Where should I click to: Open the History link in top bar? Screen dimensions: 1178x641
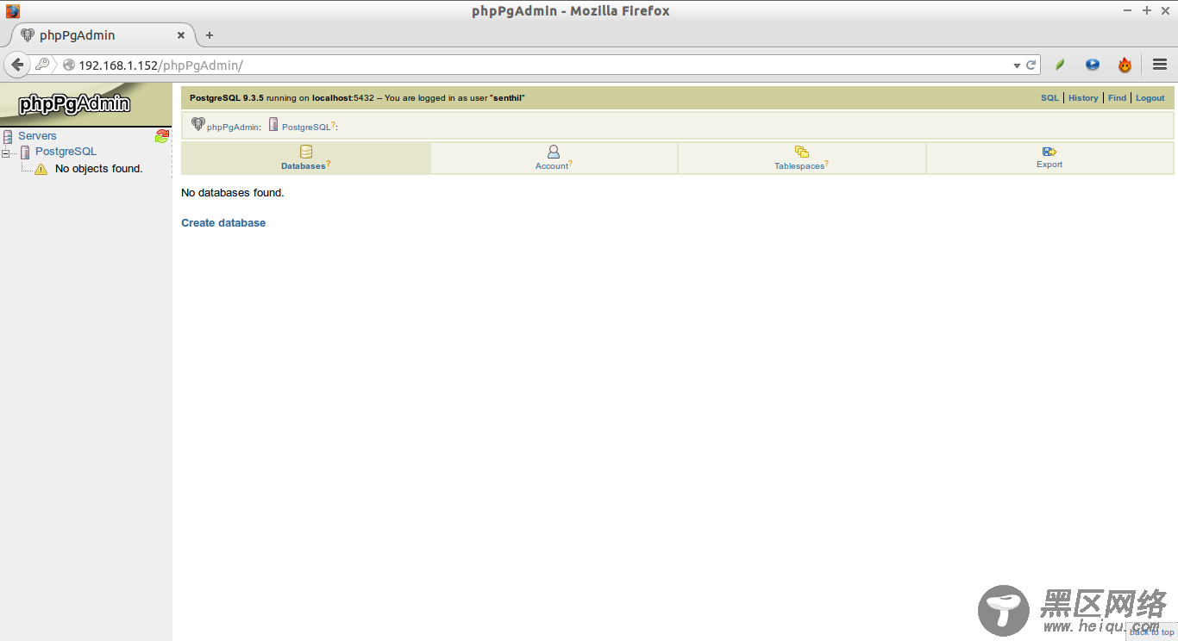point(1083,98)
